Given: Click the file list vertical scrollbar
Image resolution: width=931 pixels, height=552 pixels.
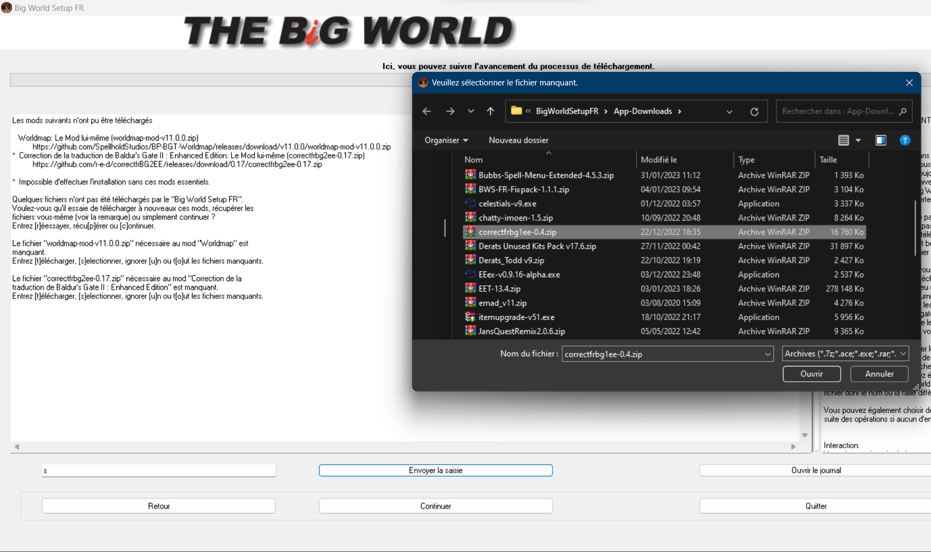Looking at the screenshot, I should tap(915, 229).
